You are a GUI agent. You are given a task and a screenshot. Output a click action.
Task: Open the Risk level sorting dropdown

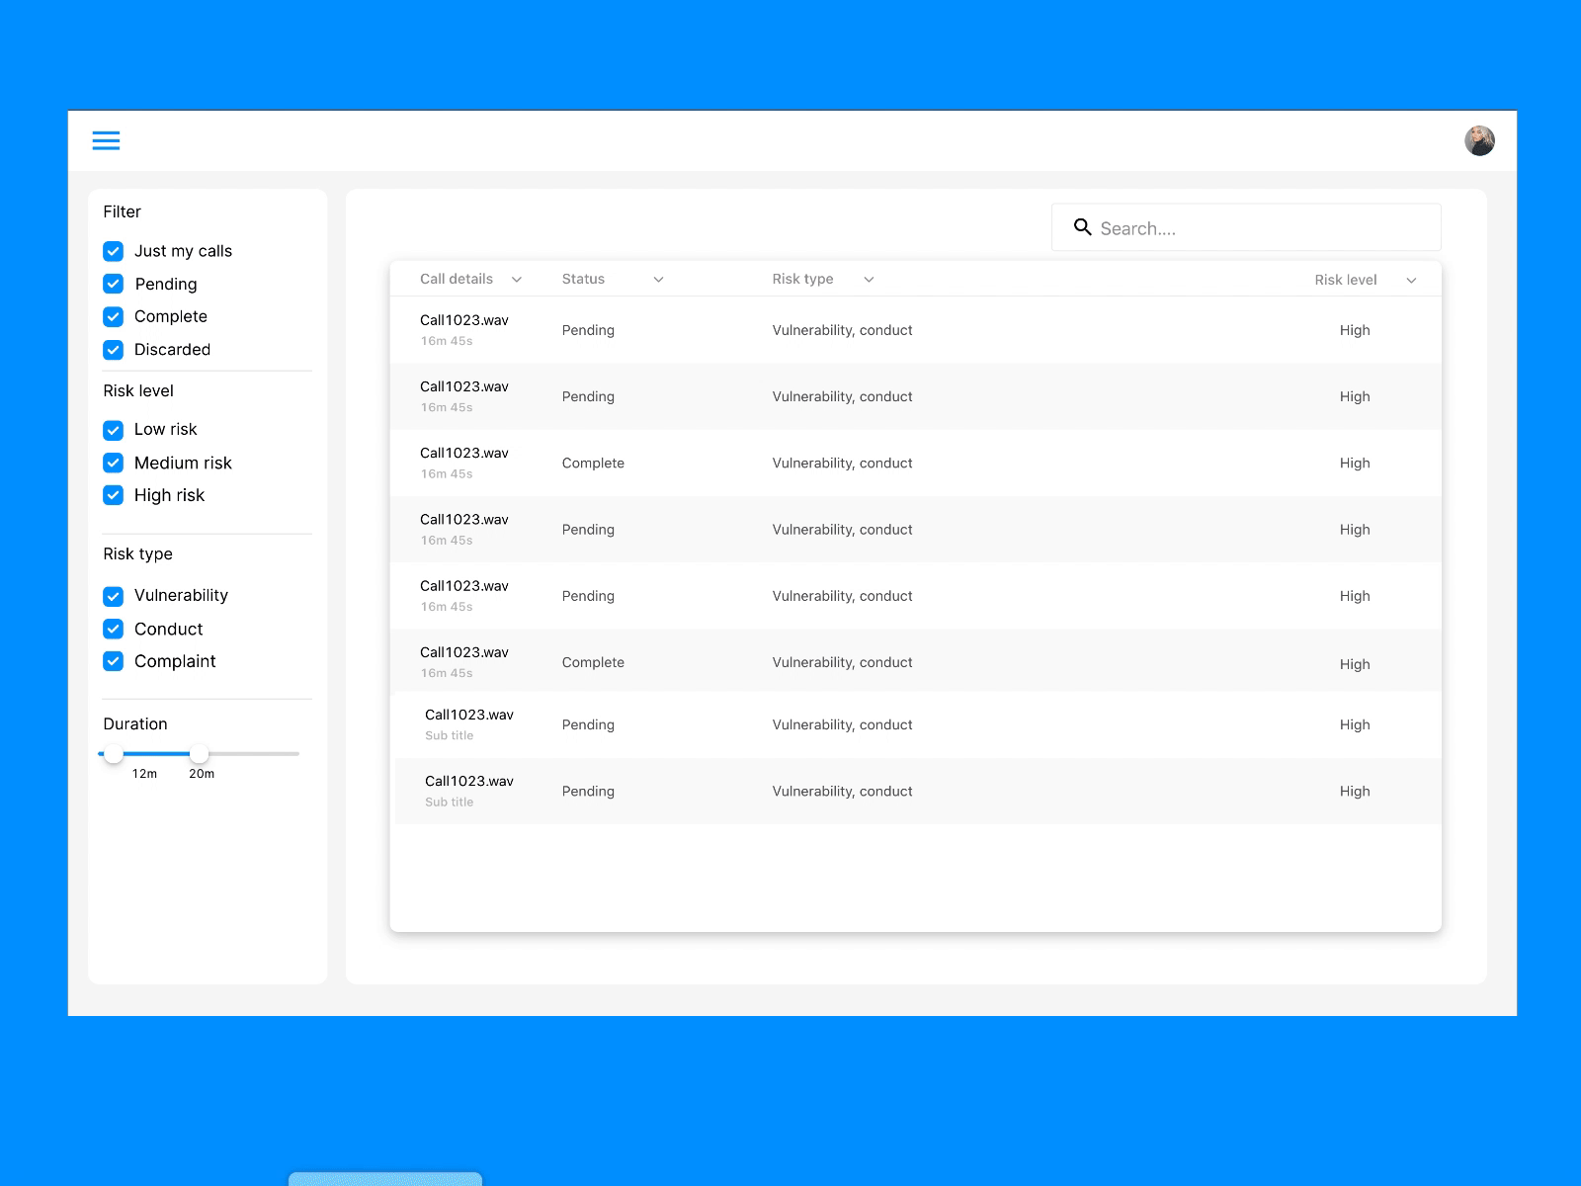[1411, 280]
